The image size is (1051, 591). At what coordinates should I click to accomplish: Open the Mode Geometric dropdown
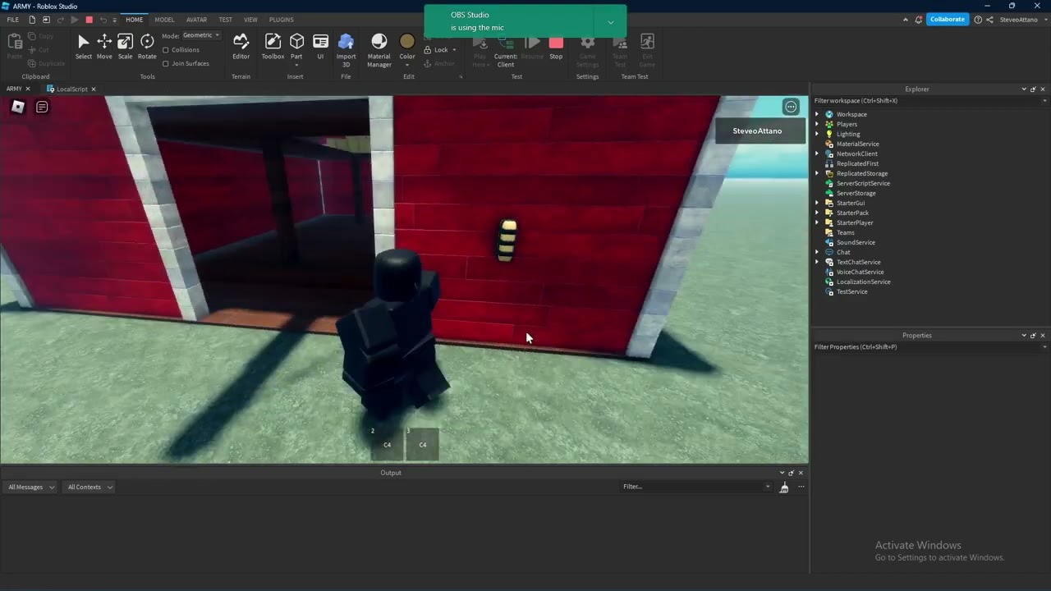pyautogui.click(x=201, y=35)
